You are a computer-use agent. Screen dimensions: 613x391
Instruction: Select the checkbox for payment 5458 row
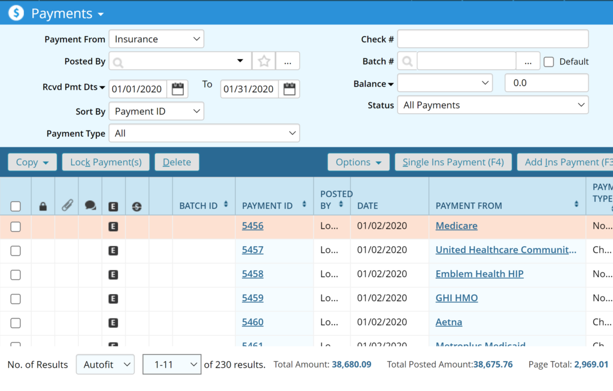click(16, 275)
